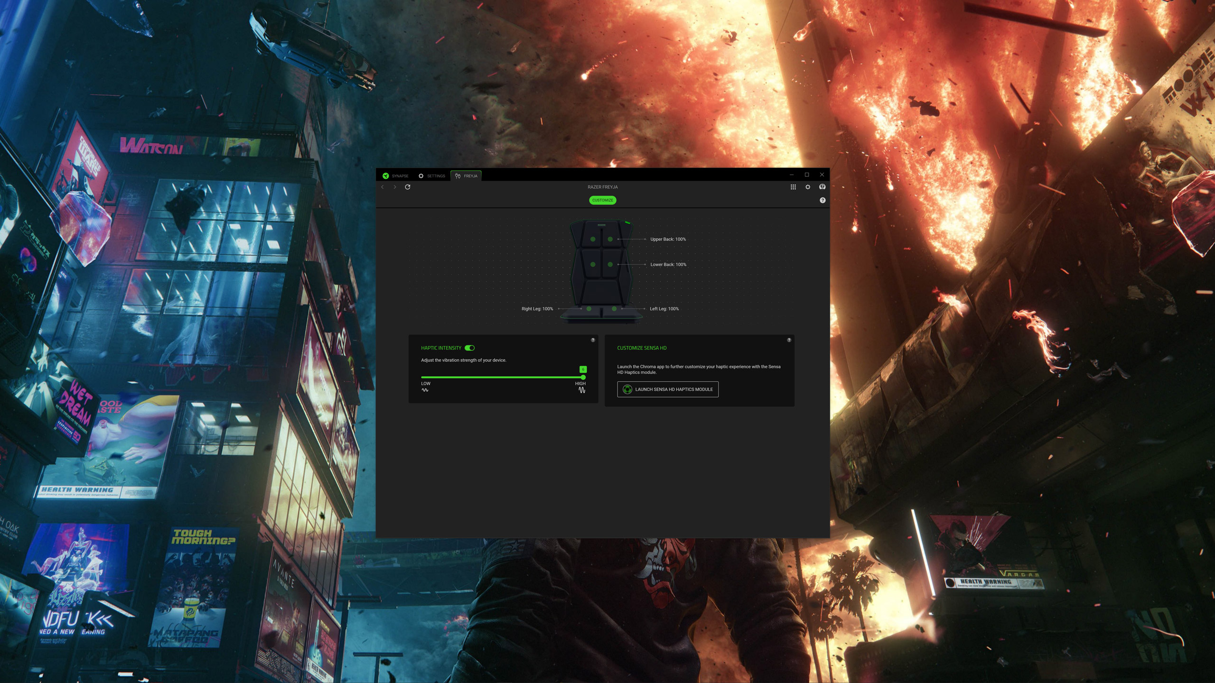Click the refresh icon

click(x=407, y=187)
